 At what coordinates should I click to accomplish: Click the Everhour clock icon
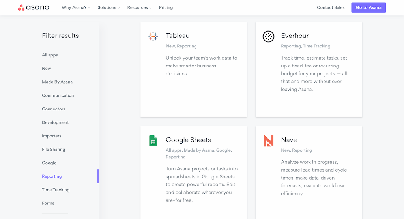click(x=268, y=37)
